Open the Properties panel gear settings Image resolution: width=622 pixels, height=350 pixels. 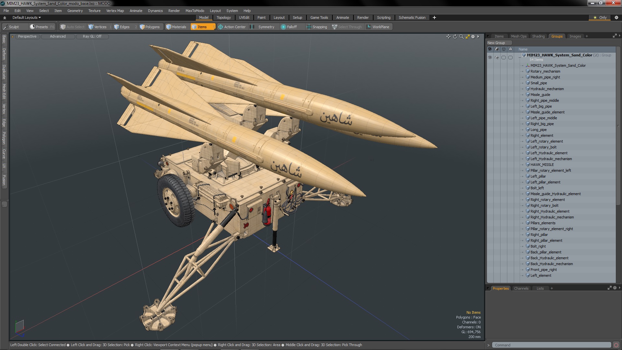point(615,288)
